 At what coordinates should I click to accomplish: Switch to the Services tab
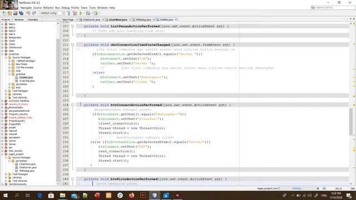(x=19, y=20)
